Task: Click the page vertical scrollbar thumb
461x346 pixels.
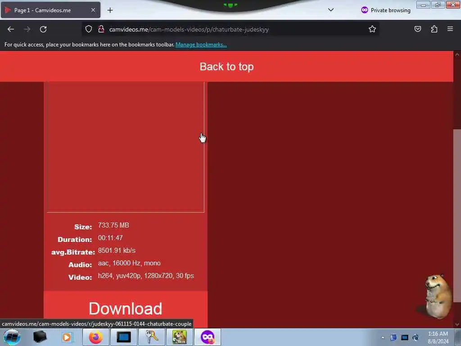Action: click(x=457, y=215)
